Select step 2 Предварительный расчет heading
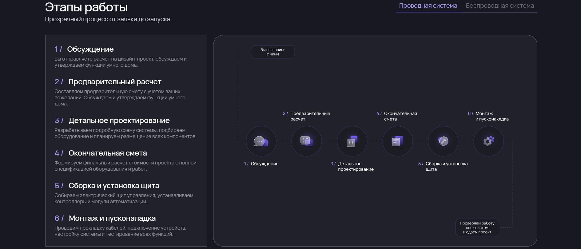Viewport: 581px width, 249px height. click(x=108, y=82)
